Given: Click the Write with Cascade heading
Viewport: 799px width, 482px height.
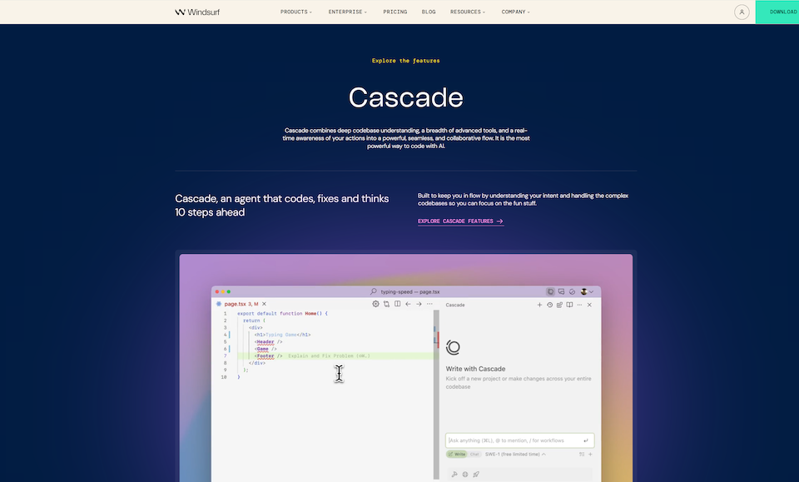Looking at the screenshot, I should point(475,369).
